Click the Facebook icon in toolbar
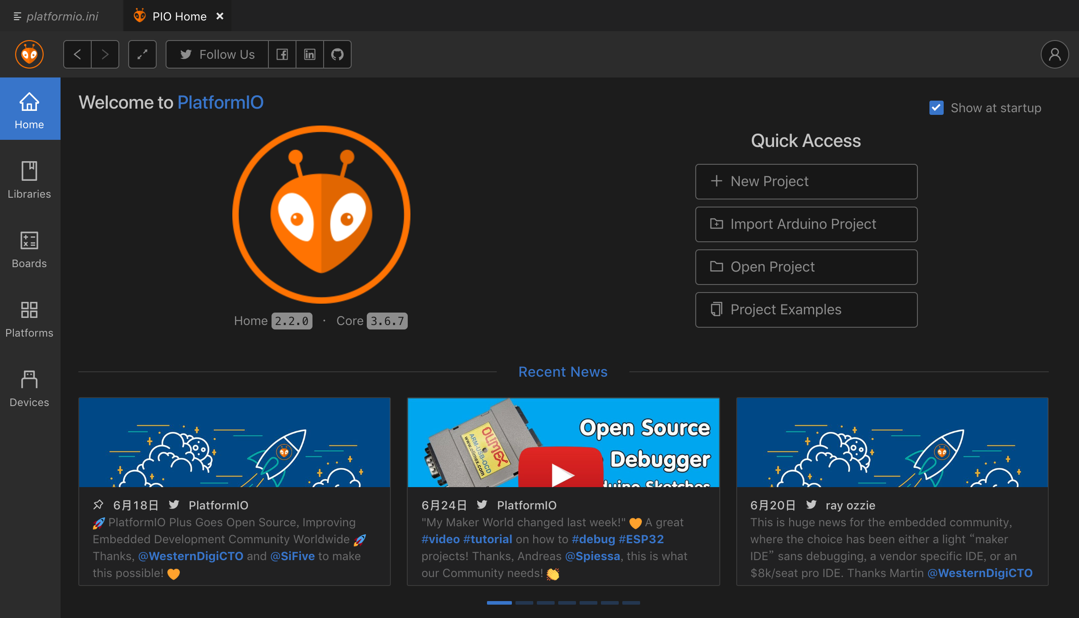The image size is (1079, 618). (282, 54)
